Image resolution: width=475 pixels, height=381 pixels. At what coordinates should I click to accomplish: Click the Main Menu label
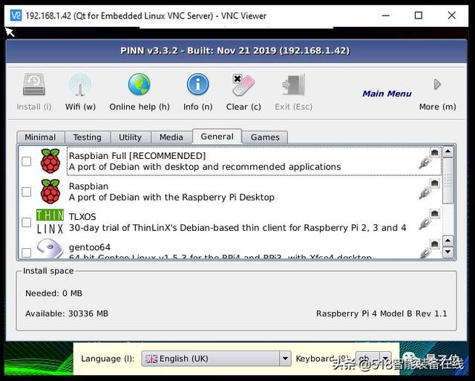click(x=387, y=94)
